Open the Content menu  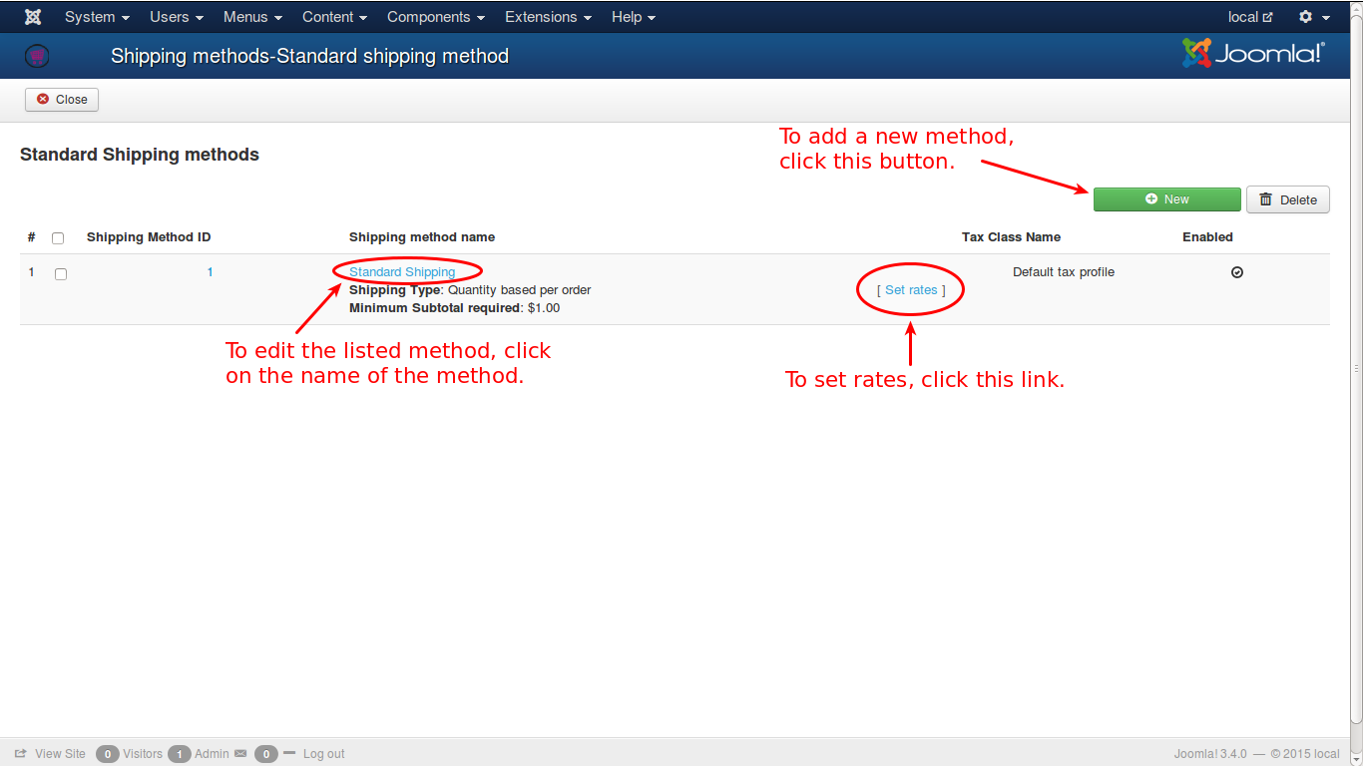pos(334,17)
